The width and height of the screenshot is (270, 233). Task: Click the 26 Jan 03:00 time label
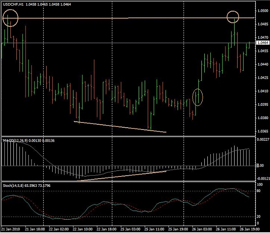point(202,230)
